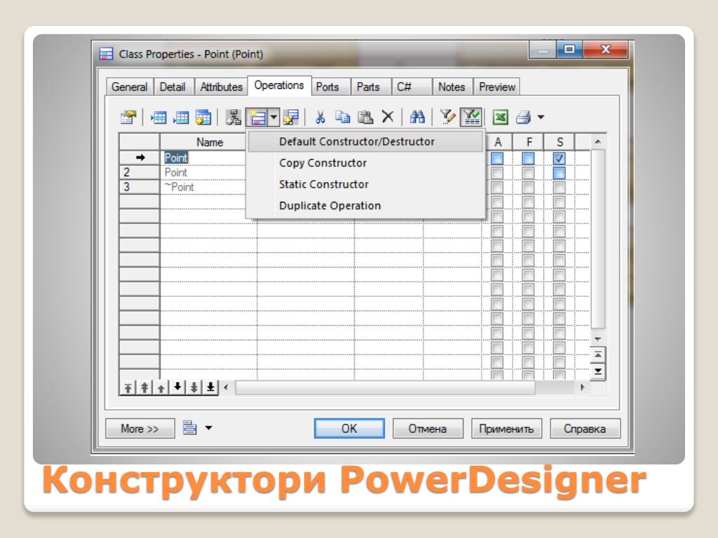Click the Отмена cancel button

[428, 429]
